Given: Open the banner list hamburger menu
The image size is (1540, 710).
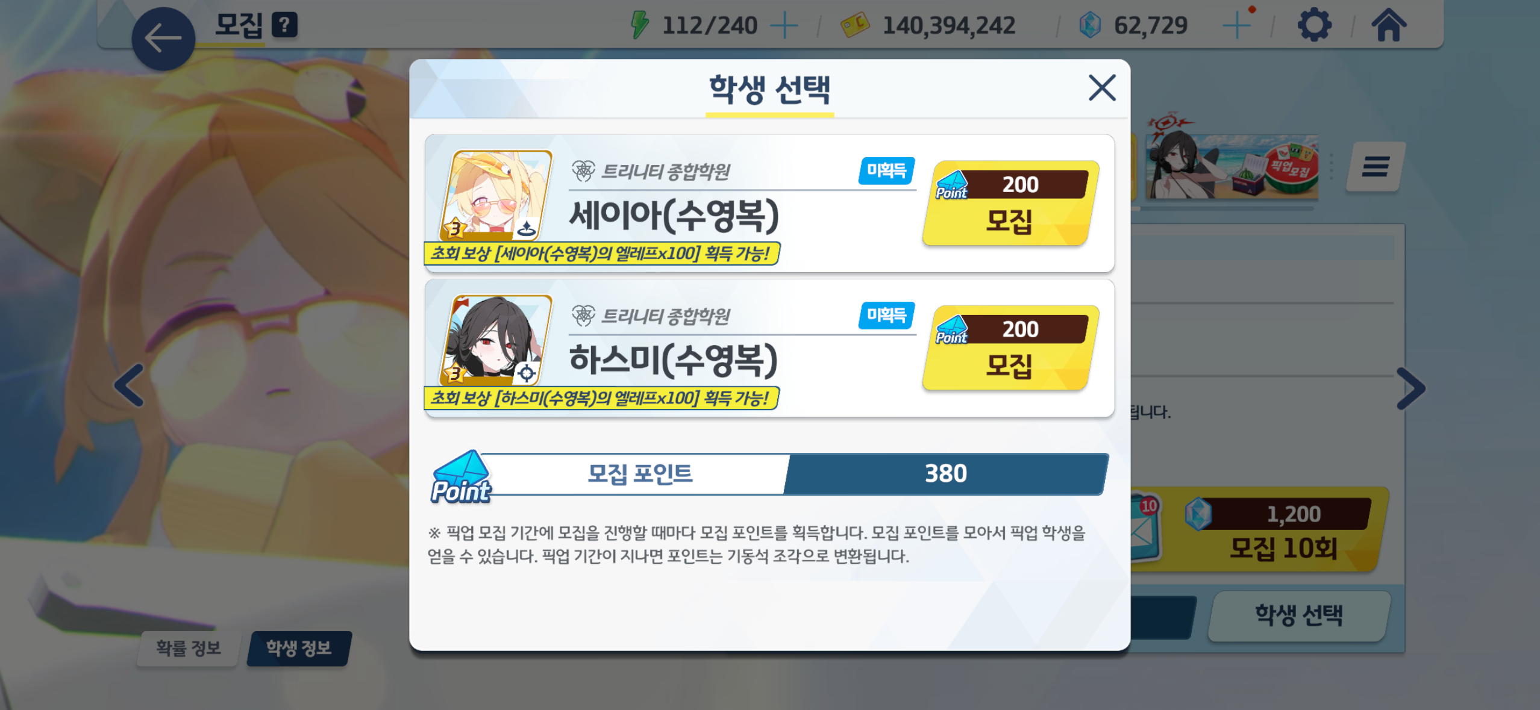Looking at the screenshot, I should pyautogui.click(x=1376, y=167).
